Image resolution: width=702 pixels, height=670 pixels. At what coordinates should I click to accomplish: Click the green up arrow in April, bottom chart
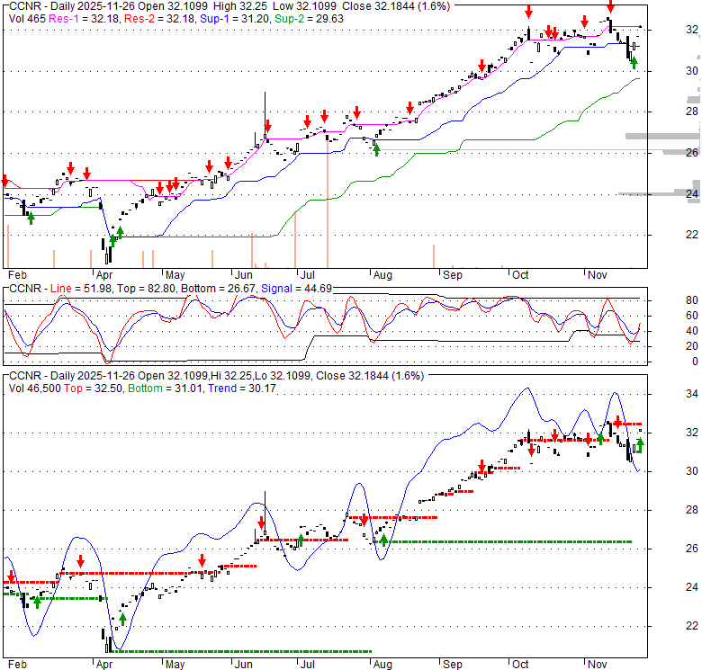pyautogui.click(x=121, y=620)
